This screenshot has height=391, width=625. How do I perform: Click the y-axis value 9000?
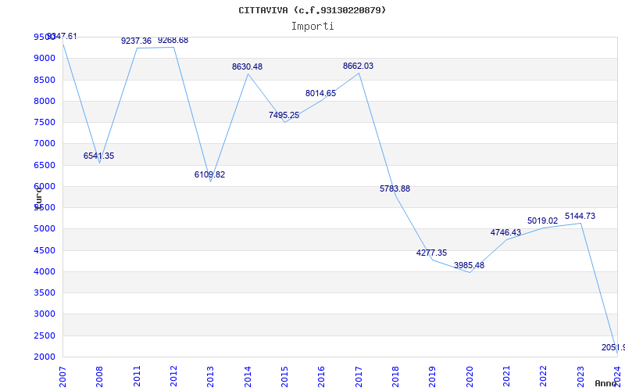(45, 58)
